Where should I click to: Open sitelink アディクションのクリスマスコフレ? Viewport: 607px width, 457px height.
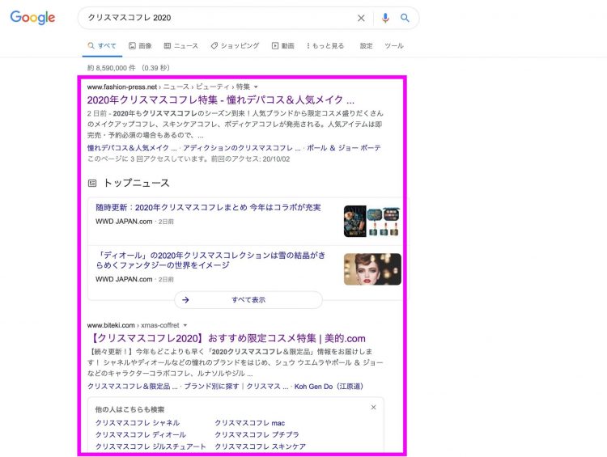coord(241,148)
